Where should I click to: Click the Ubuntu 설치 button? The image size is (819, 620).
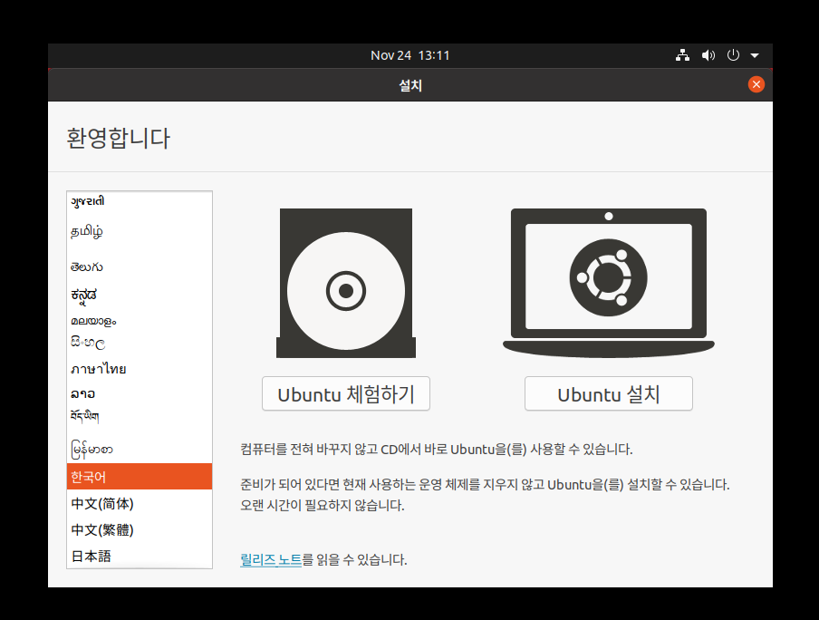tap(609, 393)
